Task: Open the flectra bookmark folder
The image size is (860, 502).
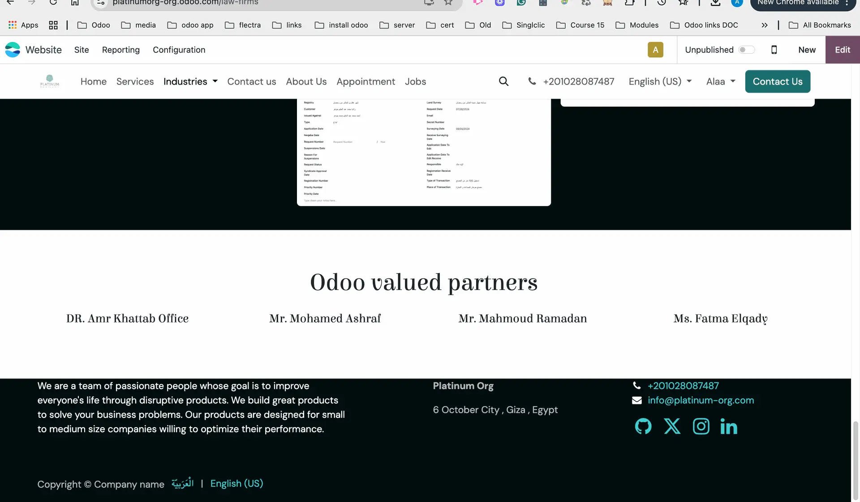Action: tap(243, 25)
